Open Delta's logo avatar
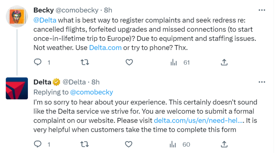Screen dimensions: 276x153 click(17, 88)
